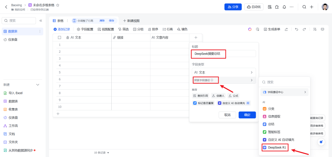Create a new 文档

point(9,134)
